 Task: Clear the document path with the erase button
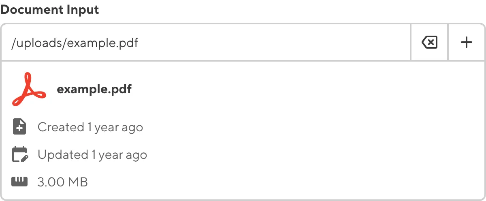[429, 42]
